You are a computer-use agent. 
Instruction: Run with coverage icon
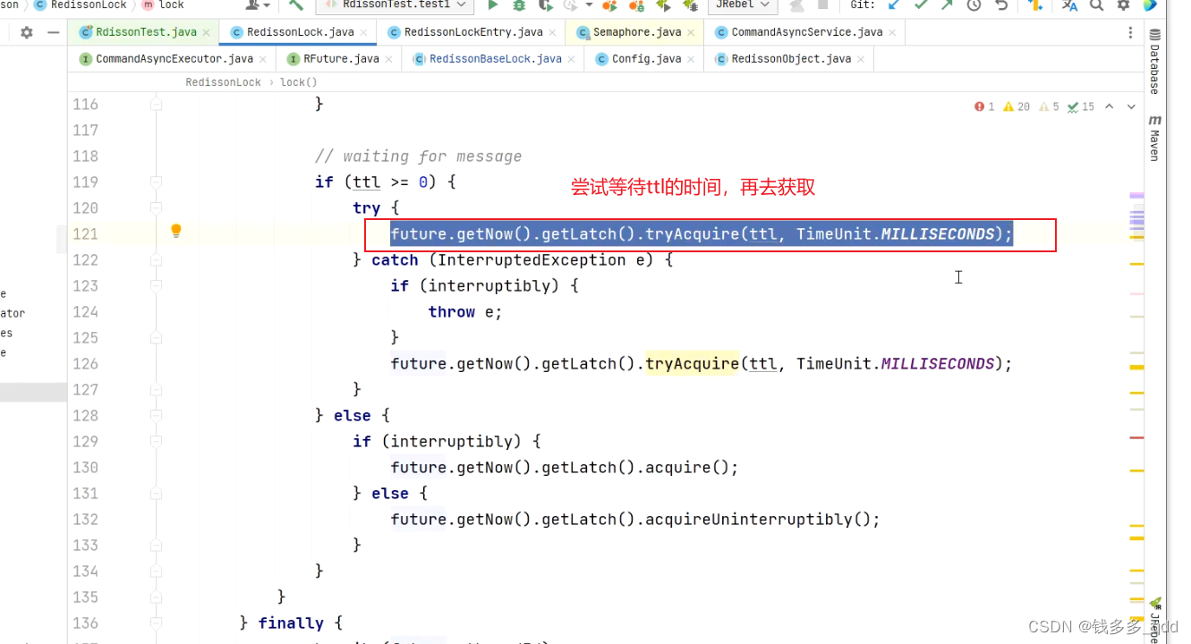tap(545, 5)
